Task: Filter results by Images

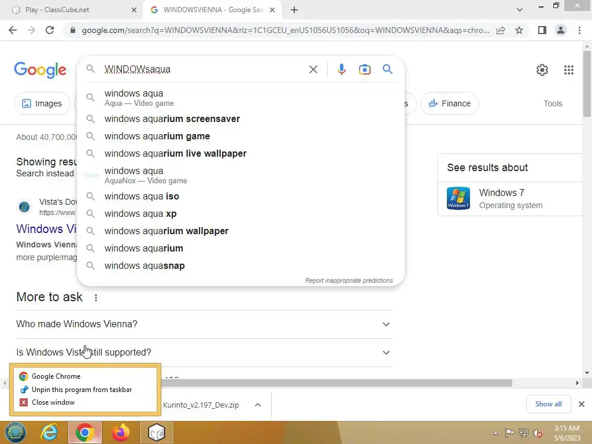Action: [x=42, y=103]
